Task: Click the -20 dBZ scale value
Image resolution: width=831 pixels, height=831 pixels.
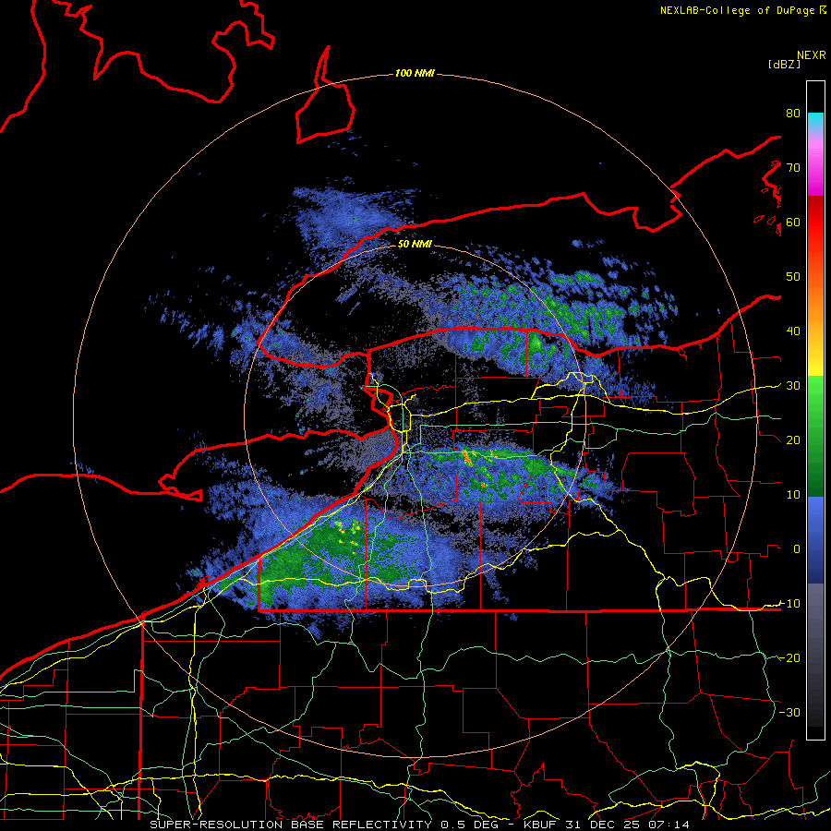Action: click(789, 657)
